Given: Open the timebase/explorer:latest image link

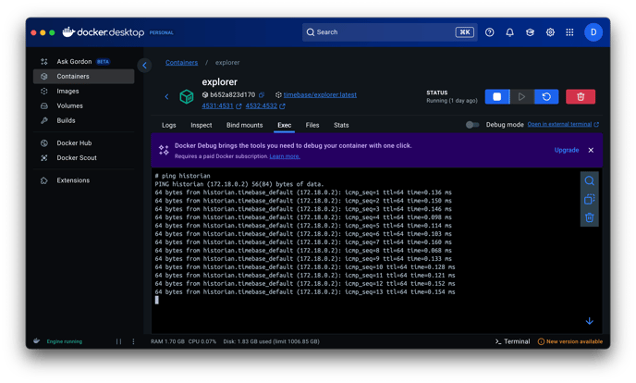Looking at the screenshot, I should 319,94.
